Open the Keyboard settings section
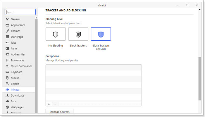 [x=16, y=72]
